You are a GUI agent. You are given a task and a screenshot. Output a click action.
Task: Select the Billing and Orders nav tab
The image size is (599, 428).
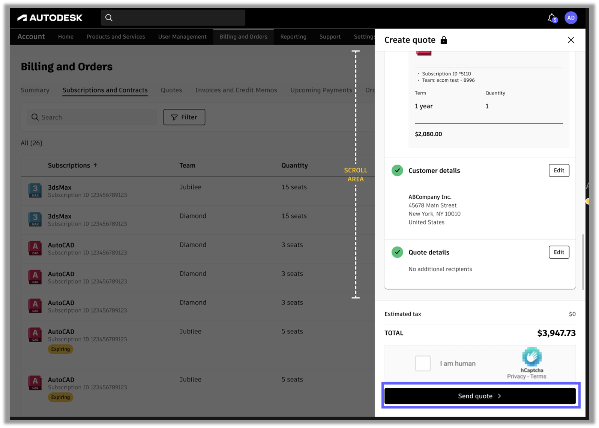pyautogui.click(x=243, y=37)
